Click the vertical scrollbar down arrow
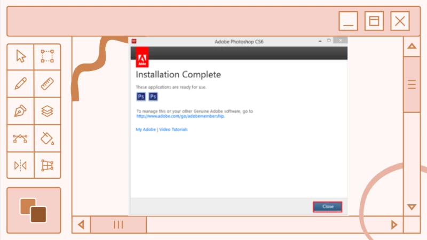 pyautogui.click(x=412, y=207)
